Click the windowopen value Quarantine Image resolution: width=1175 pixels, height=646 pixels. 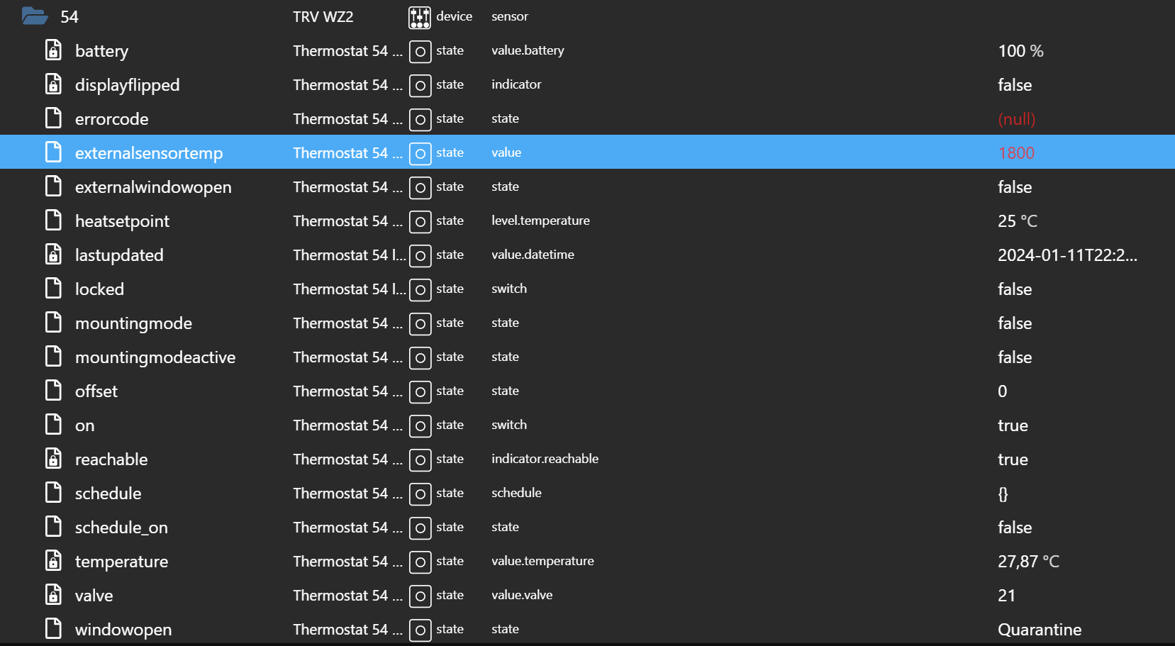1039,630
